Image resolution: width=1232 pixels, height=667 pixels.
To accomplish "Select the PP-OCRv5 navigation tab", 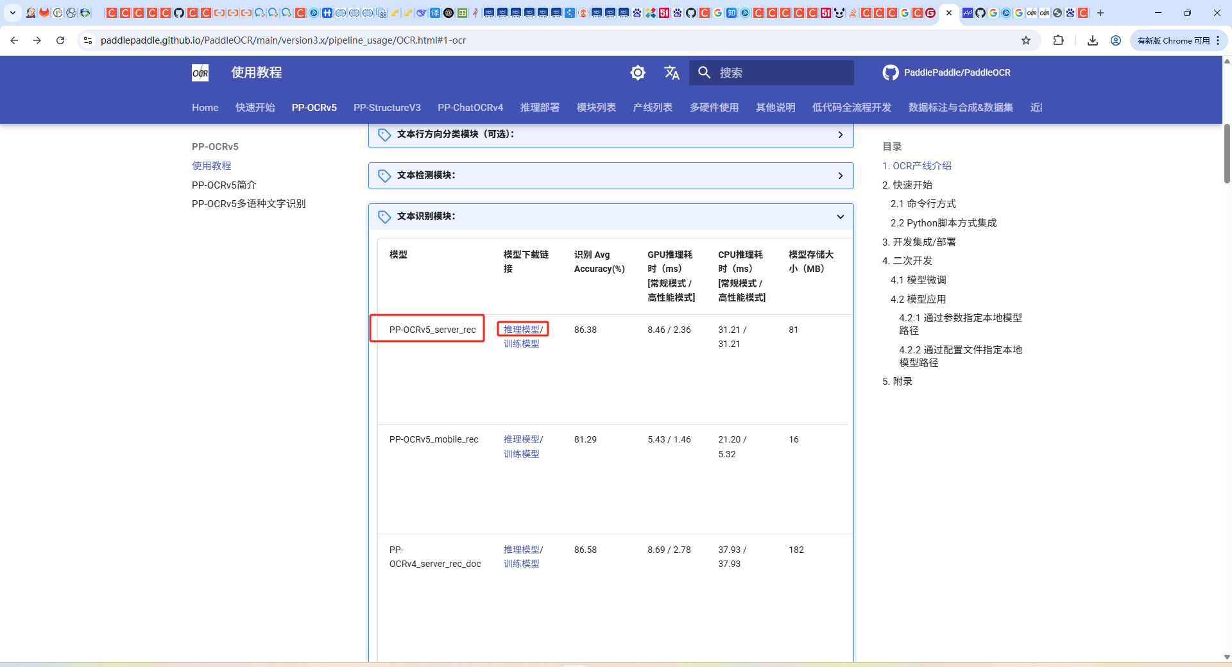I will pos(314,107).
